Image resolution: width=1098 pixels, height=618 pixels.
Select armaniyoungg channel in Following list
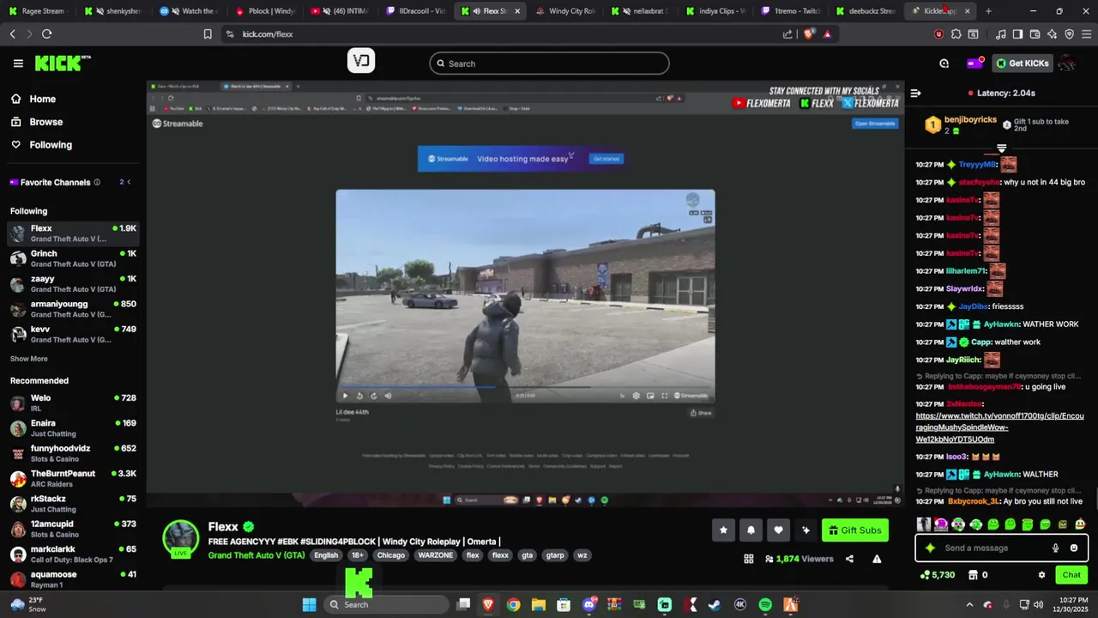point(73,309)
